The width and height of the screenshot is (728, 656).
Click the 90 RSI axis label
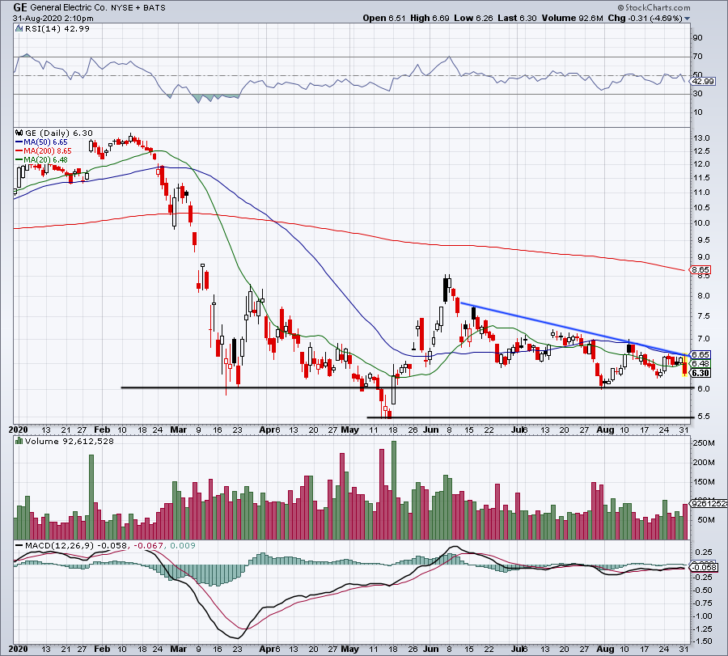tap(697, 37)
